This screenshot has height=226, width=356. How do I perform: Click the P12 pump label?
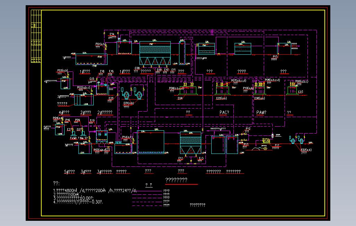click(x=248, y=129)
